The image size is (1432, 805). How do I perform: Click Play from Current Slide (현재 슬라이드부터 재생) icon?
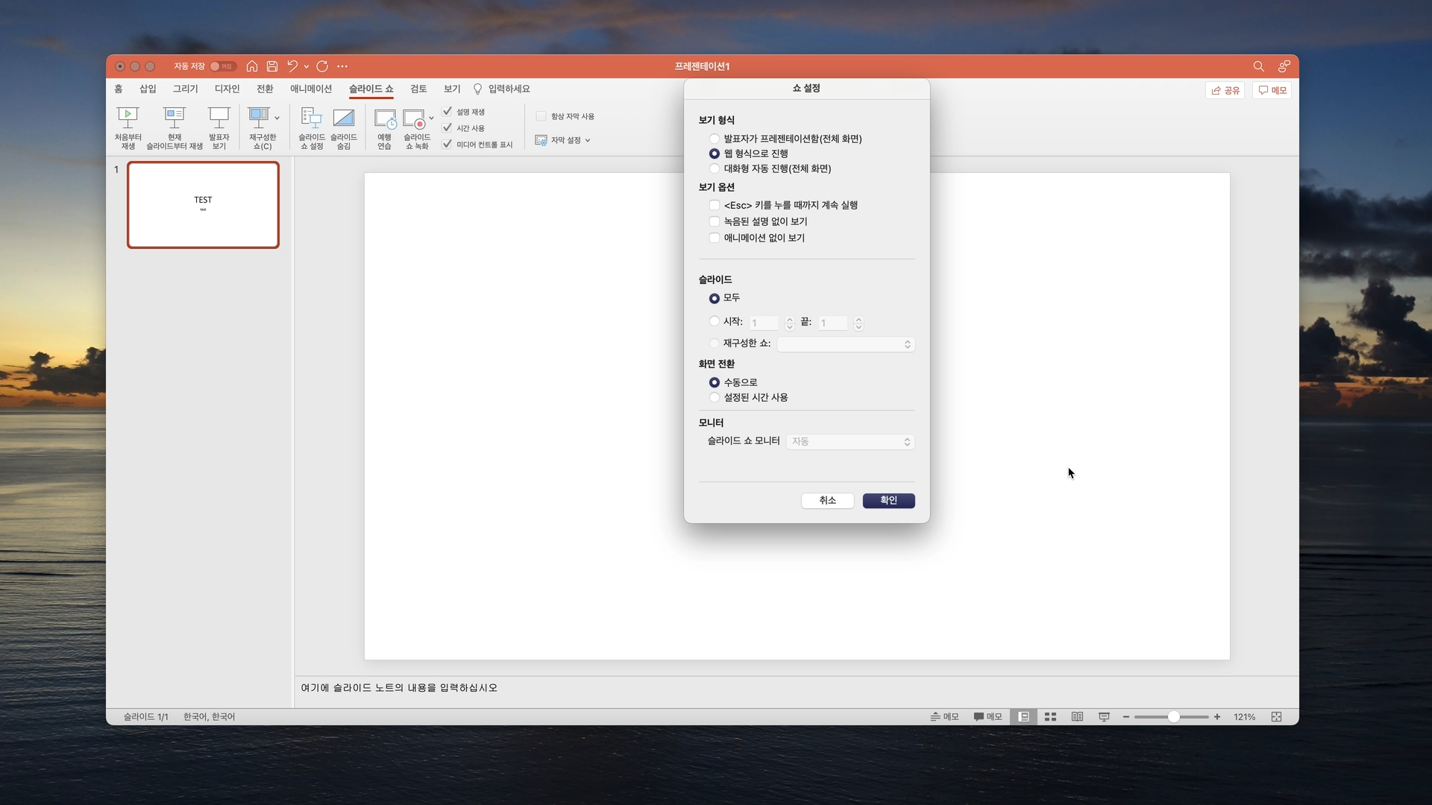coord(175,118)
